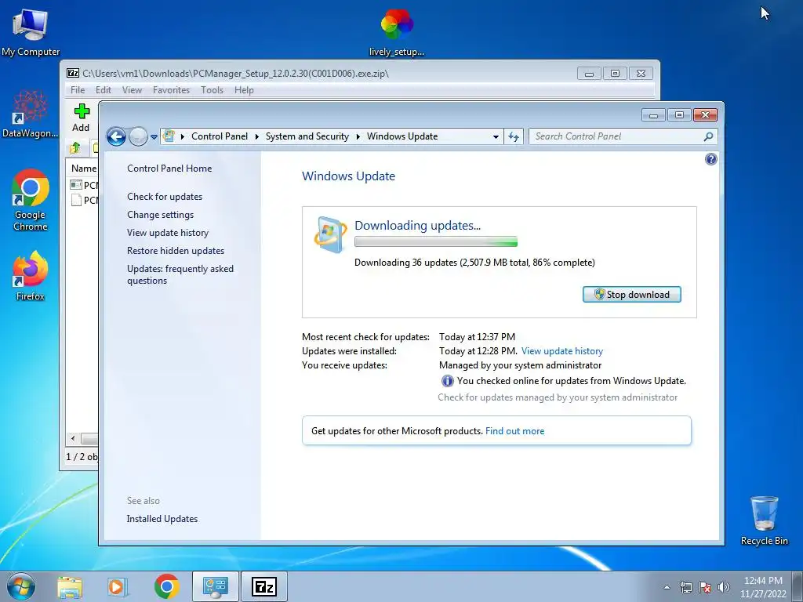This screenshot has width=803, height=602.
Task: Open Windows Media Player from taskbar
Action: pos(117,586)
